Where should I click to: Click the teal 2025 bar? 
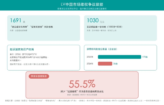point(119,57)
